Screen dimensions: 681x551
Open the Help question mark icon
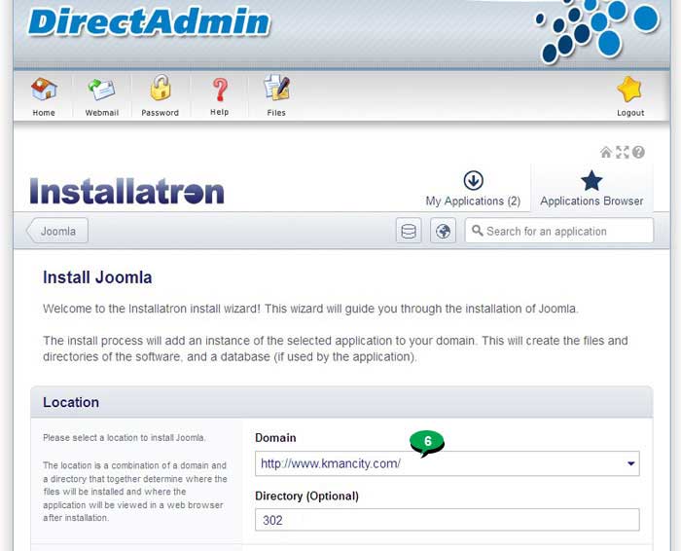pos(220,90)
